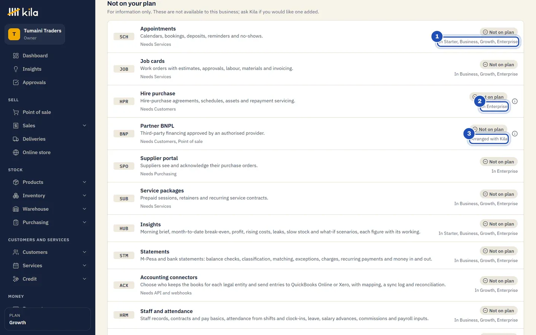Click the SCH code tag for Appointments
Image resolution: width=536 pixels, height=335 pixels.
(124, 37)
